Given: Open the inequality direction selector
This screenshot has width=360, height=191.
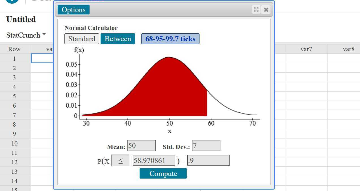Looking at the screenshot, I should (x=120, y=160).
